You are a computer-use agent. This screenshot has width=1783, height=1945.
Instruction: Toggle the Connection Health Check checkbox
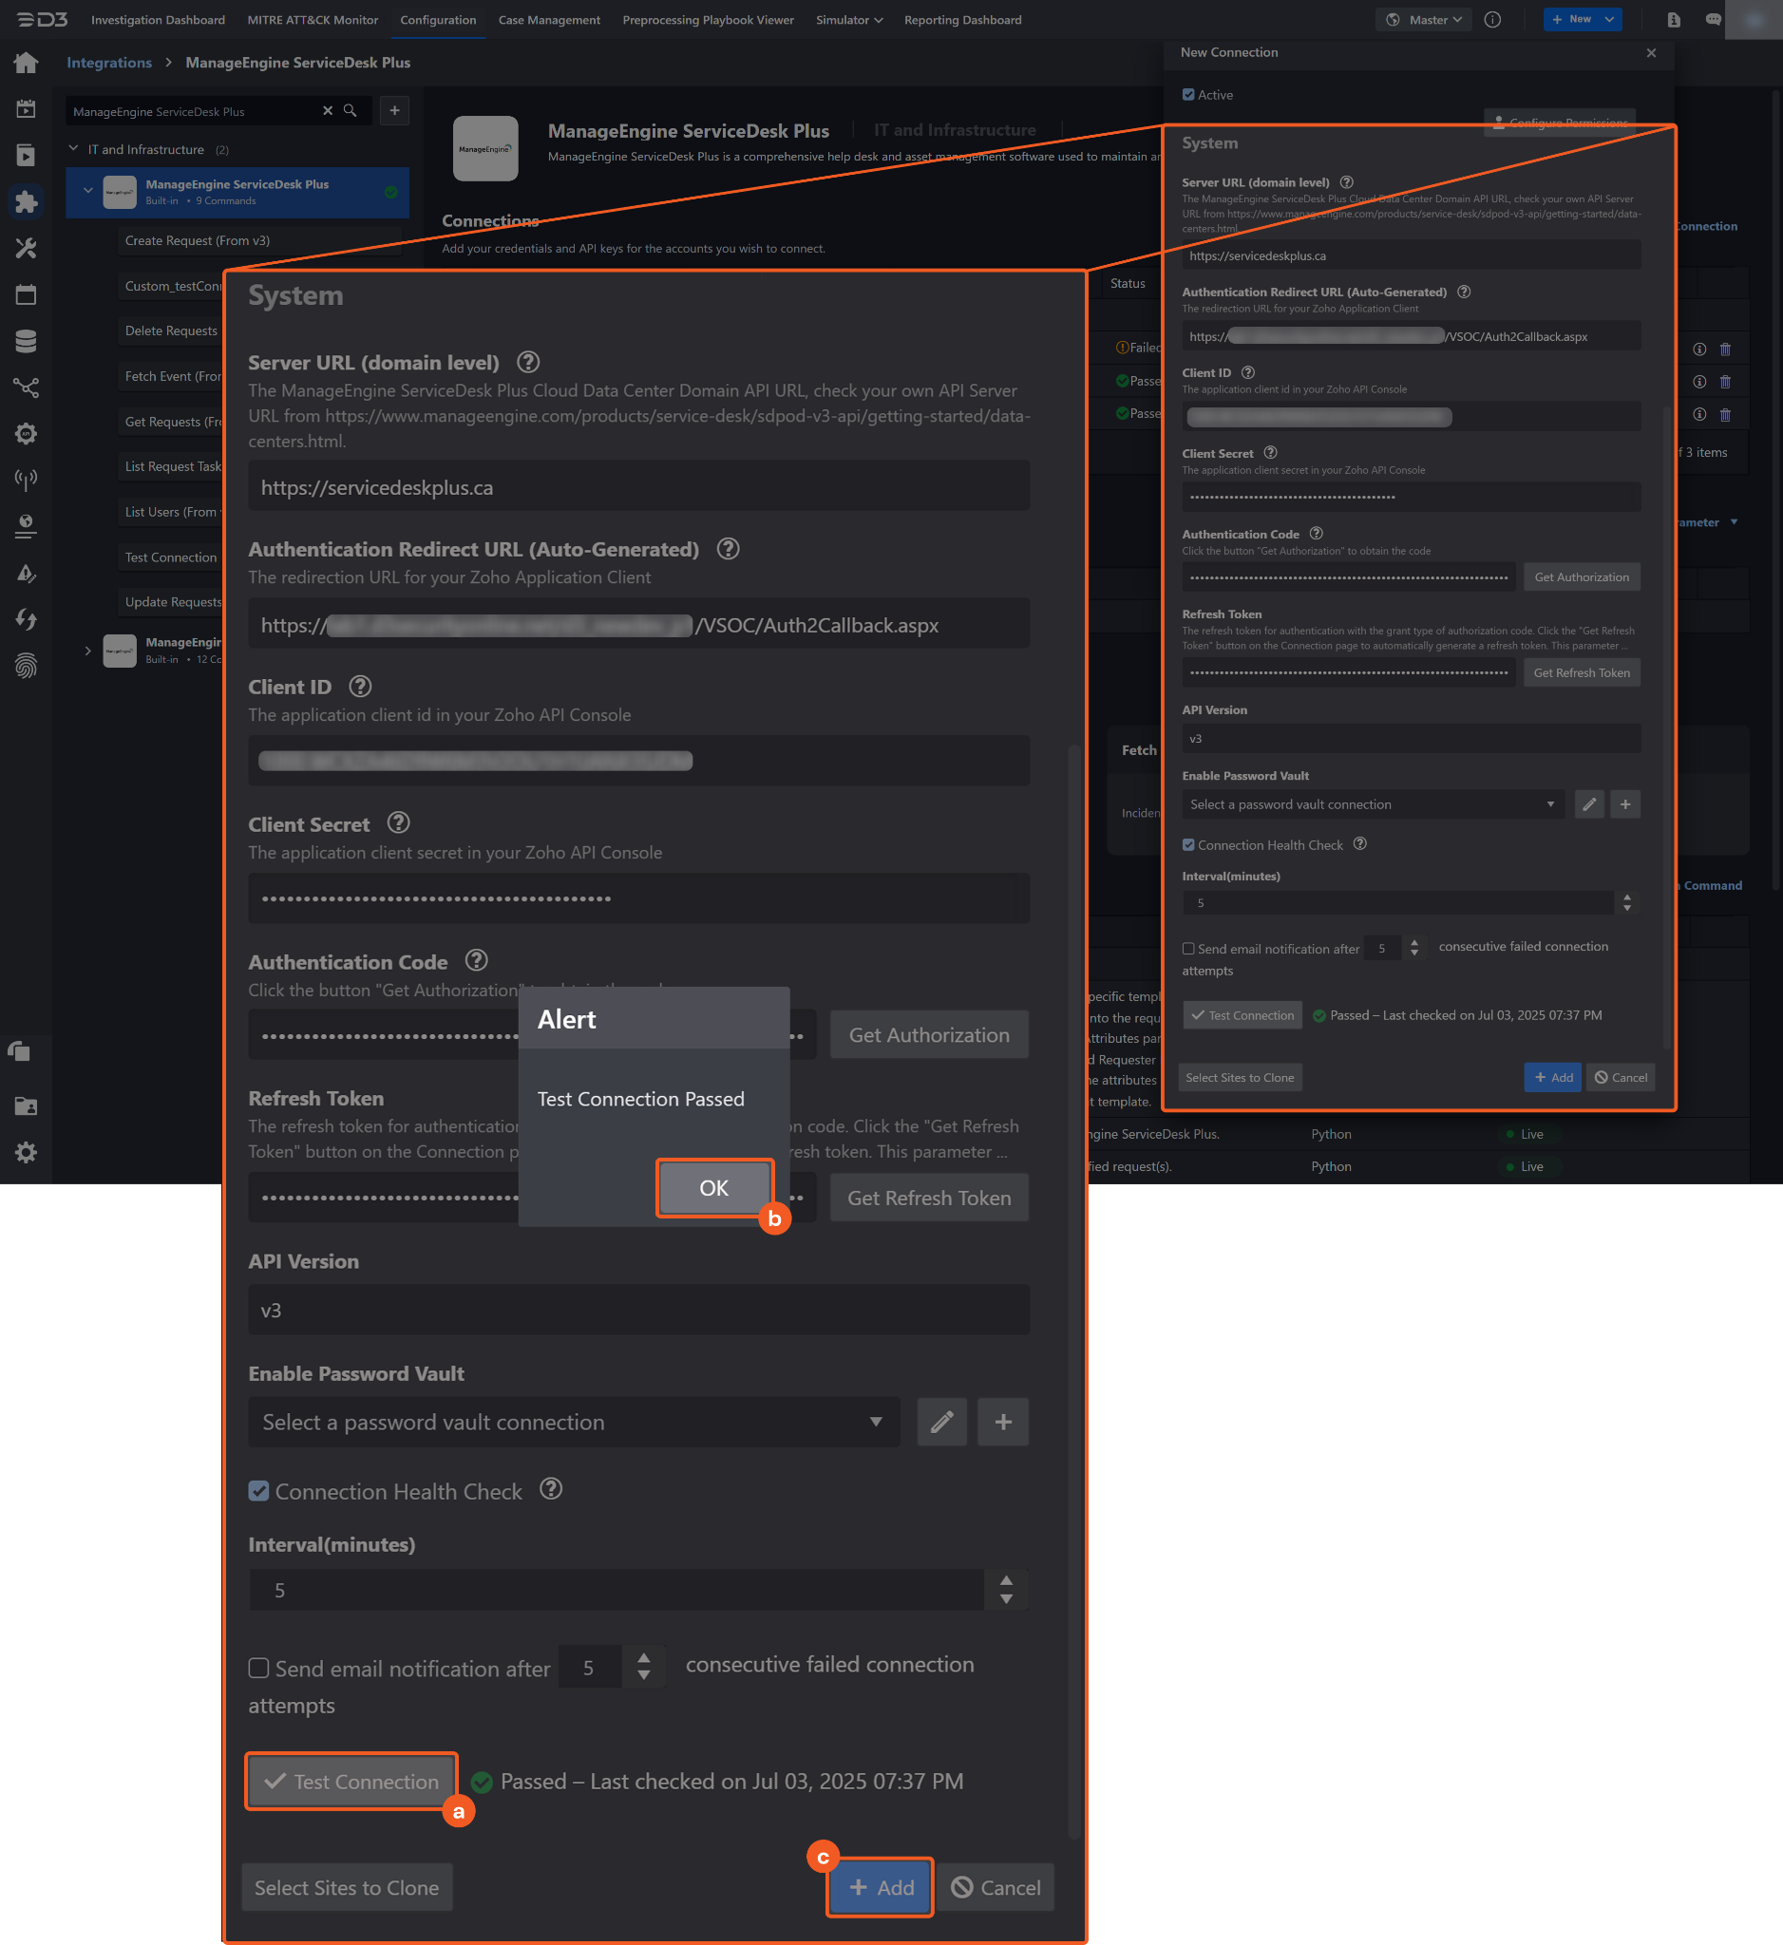tap(258, 1491)
